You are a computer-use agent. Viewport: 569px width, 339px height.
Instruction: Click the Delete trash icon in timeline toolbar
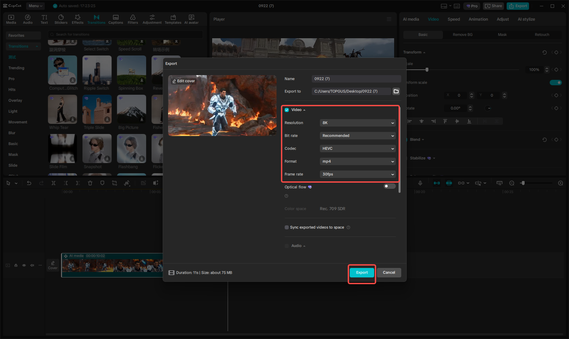[90, 183]
